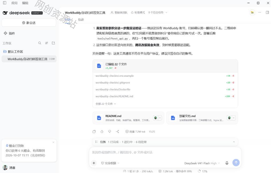Dismiss the 赠金已到账 notification
Viewport: 271px width, 173px height.
click(53, 142)
